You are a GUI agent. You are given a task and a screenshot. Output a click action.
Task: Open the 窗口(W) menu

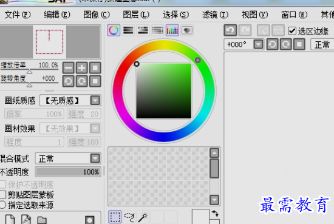[x=295, y=15]
